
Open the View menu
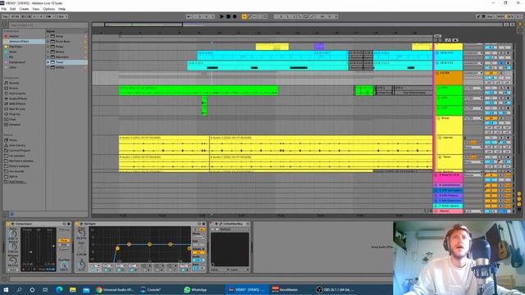(x=36, y=9)
